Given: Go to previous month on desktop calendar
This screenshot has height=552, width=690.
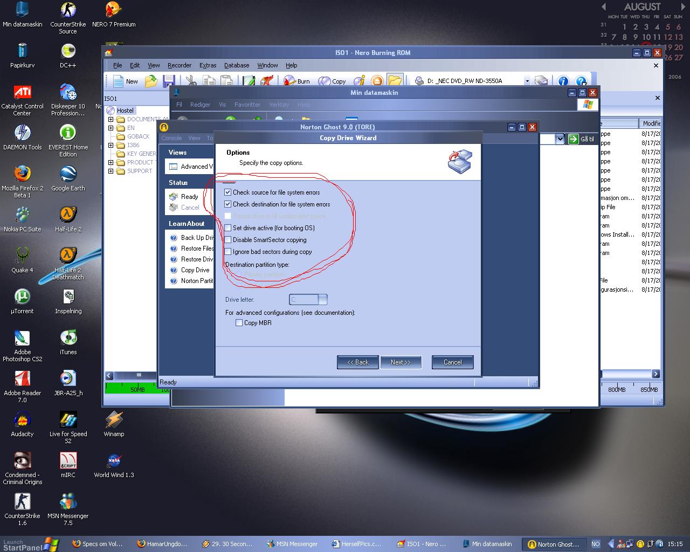Looking at the screenshot, I should click(x=604, y=7).
